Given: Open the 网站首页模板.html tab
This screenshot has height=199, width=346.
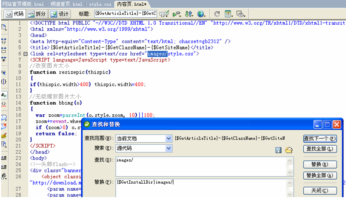Looking at the screenshot, I should 23,4.
